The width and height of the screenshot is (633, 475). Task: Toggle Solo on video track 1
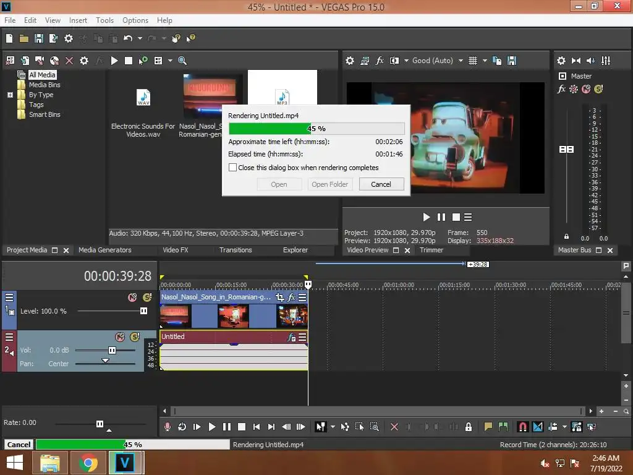coord(147,297)
